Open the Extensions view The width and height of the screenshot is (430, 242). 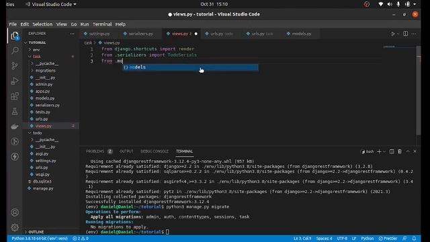coord(15,96)
